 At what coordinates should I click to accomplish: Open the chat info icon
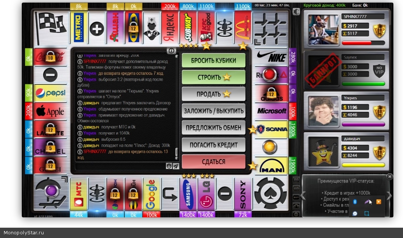[171, 51]
